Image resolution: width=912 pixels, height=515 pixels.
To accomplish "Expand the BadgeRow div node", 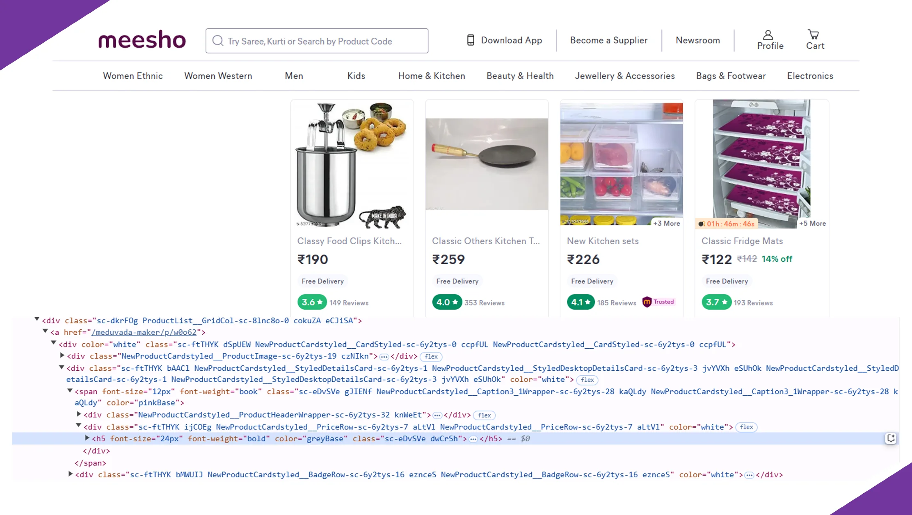I will point(71,474).
